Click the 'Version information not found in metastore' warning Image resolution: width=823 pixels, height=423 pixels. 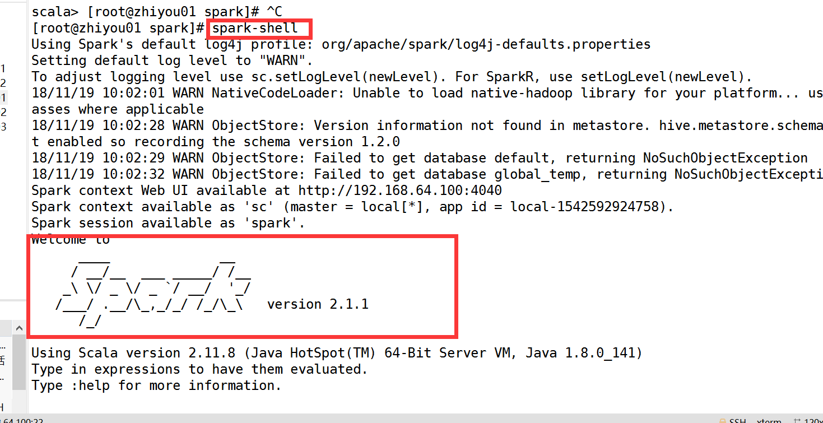[427, 125]
